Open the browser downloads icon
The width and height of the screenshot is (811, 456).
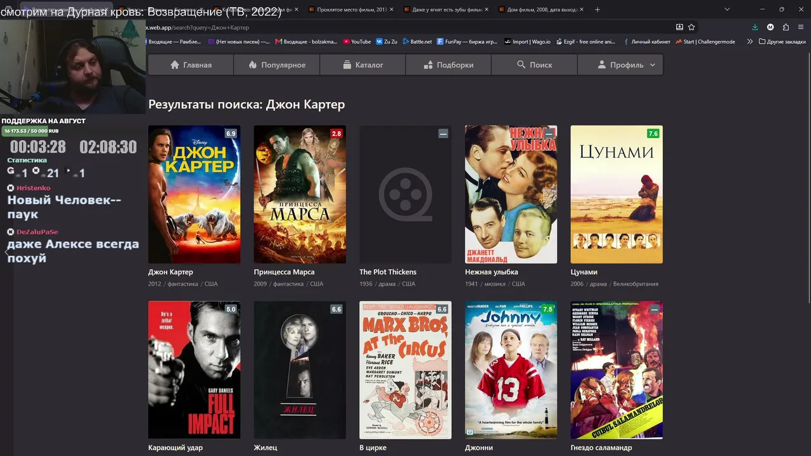click(x=755, y=27)
